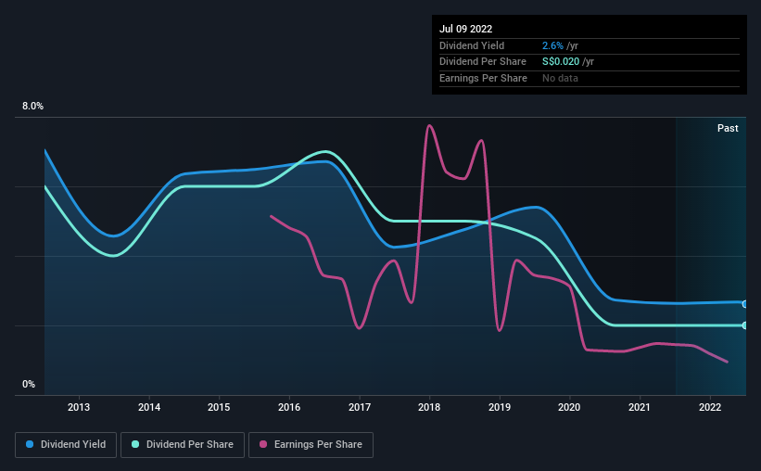
Task: Click the S$0.020 dividend per share value
Action: click(561, 62)
